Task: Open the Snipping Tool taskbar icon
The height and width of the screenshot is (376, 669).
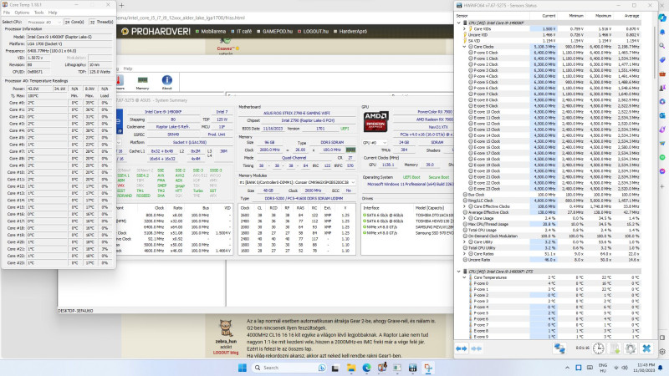Action: pyautogui.click(x=428, y=368)
